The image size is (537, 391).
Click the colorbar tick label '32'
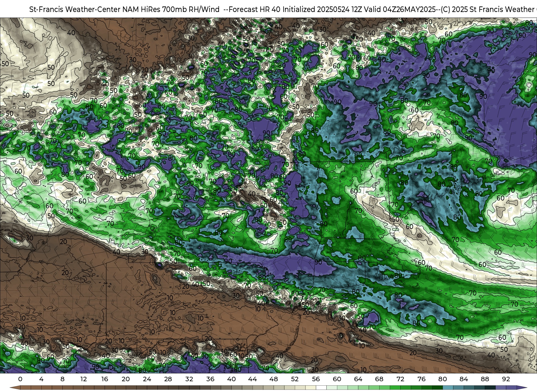tap(189, 379)
